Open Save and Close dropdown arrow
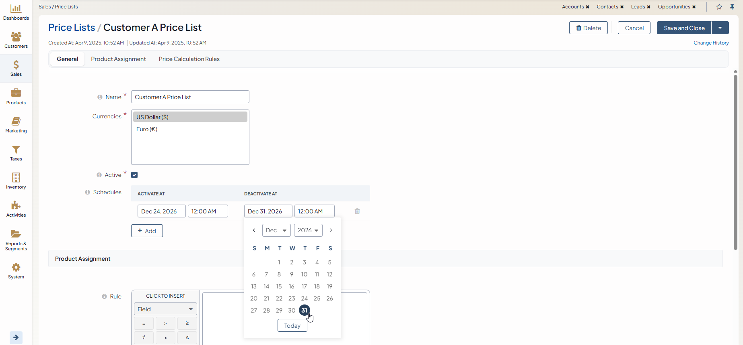 click(x=720, y=28)
